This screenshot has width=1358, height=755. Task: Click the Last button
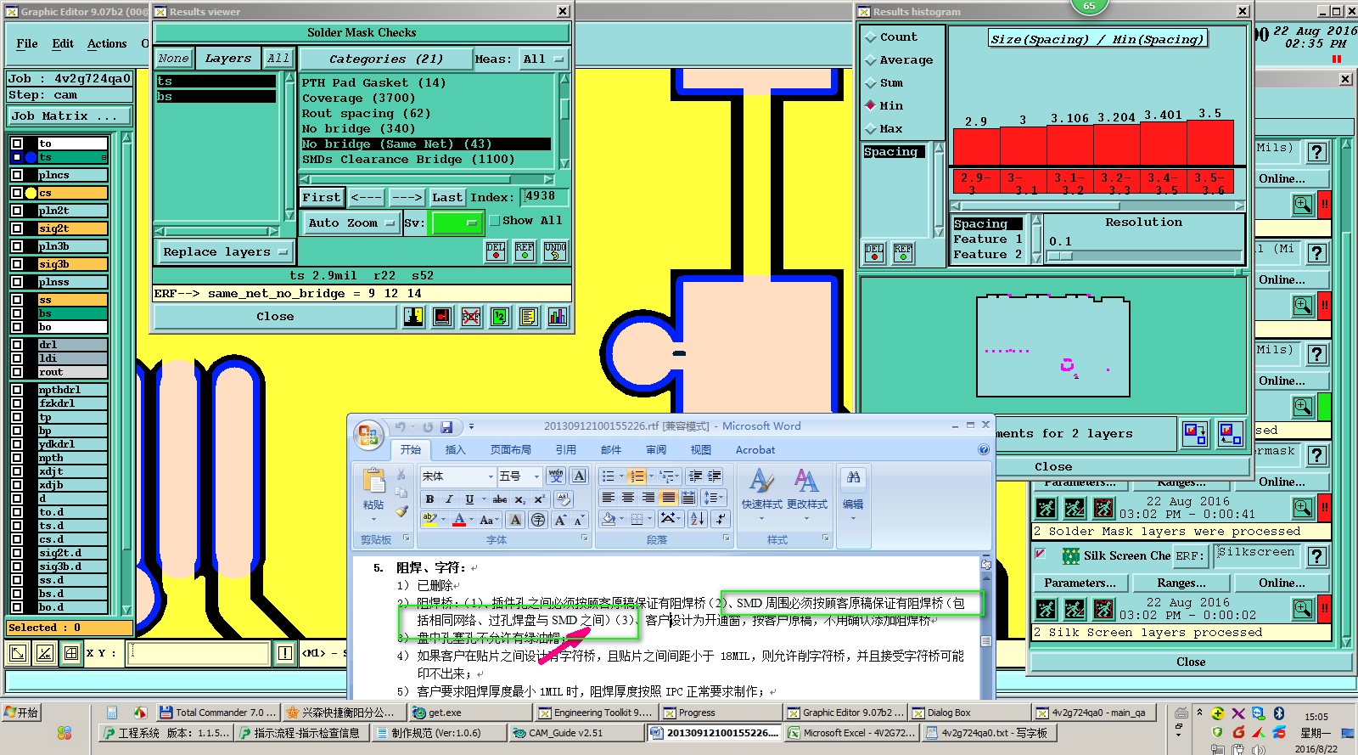(447, 197)
